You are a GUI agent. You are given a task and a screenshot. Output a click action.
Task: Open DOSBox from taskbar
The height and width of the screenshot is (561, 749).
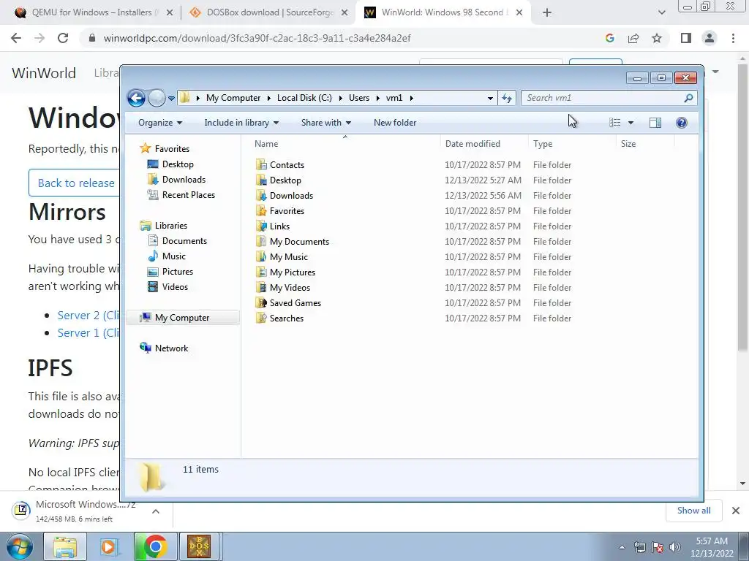coord(199,546)
